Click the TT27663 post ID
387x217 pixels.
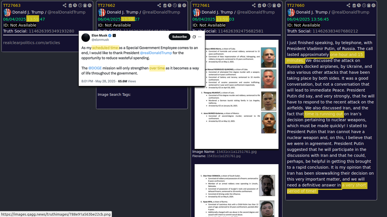point(12,5)
